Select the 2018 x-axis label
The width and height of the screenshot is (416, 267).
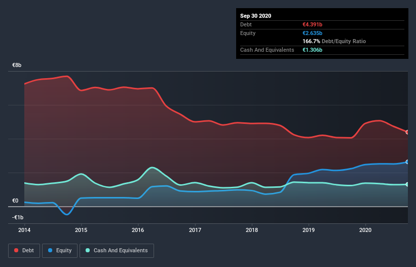252,230
